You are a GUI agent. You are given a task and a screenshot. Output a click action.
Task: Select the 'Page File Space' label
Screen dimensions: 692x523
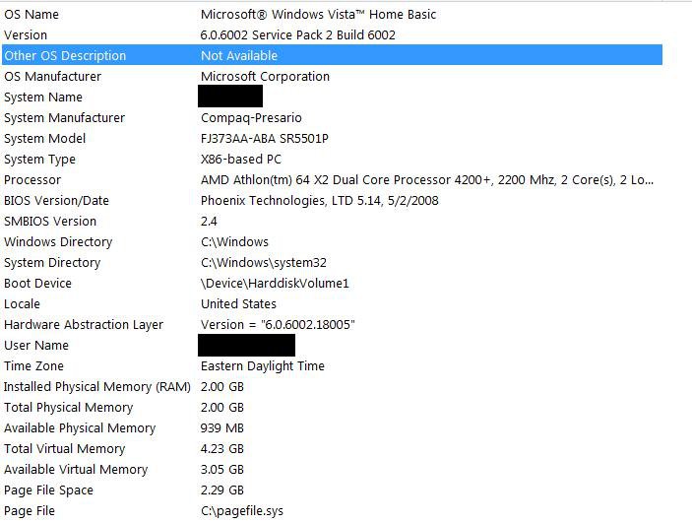[48, 490]
